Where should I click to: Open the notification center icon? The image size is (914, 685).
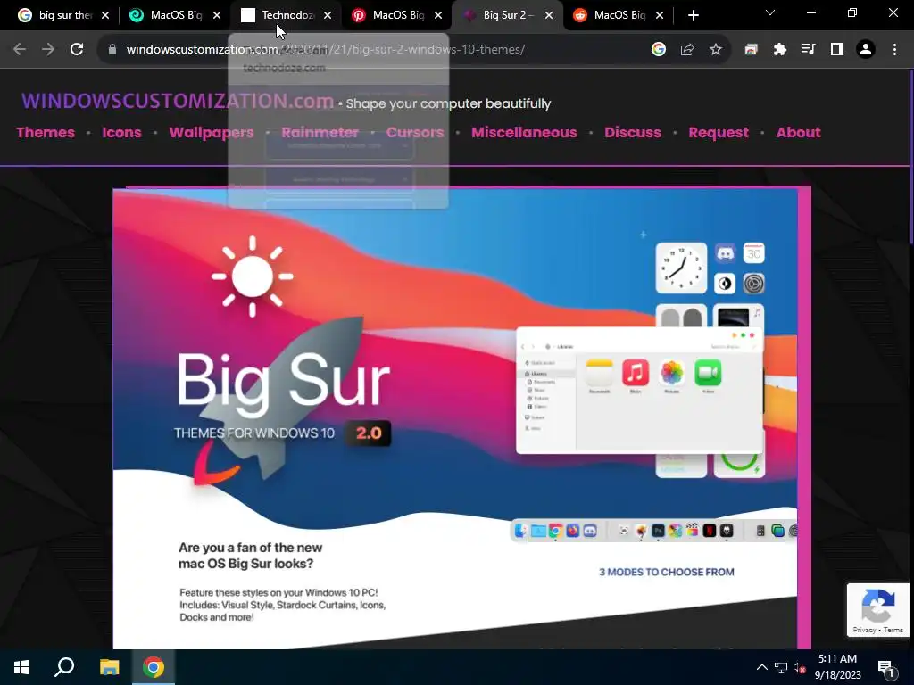(x=886, y=668)
